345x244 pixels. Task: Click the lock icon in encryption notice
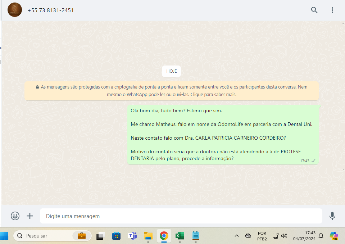coord(37,87)
